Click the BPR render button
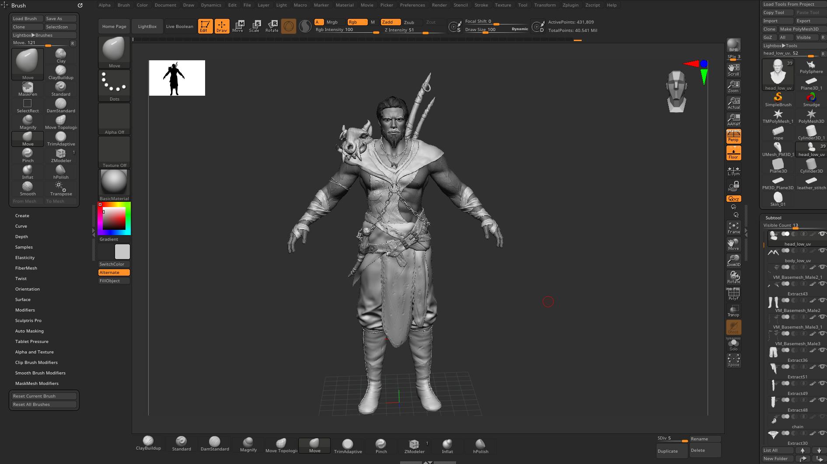This screenshot has height=464, width=827. (733, 45)
